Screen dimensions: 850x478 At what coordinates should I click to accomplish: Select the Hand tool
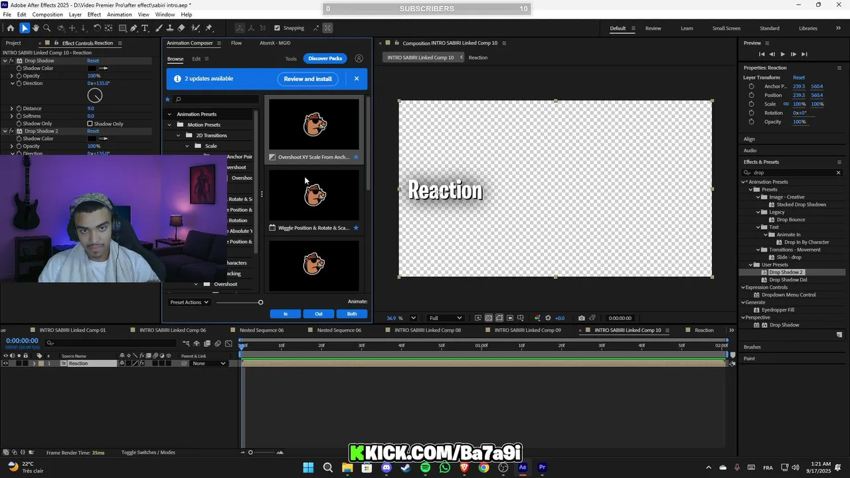[x=36, y=28]
